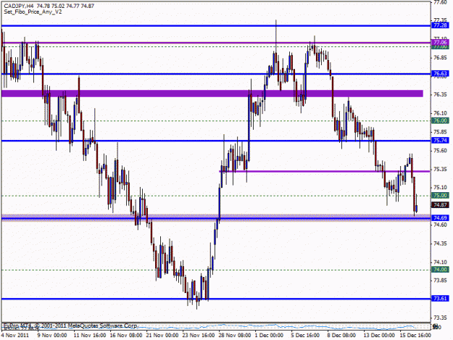Click the 73.35 price axis label

[440, 318]
